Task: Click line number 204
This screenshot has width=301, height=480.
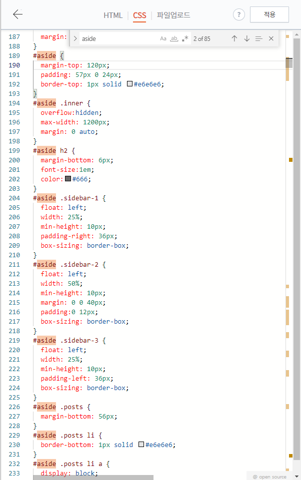Action: coord(14,198)
